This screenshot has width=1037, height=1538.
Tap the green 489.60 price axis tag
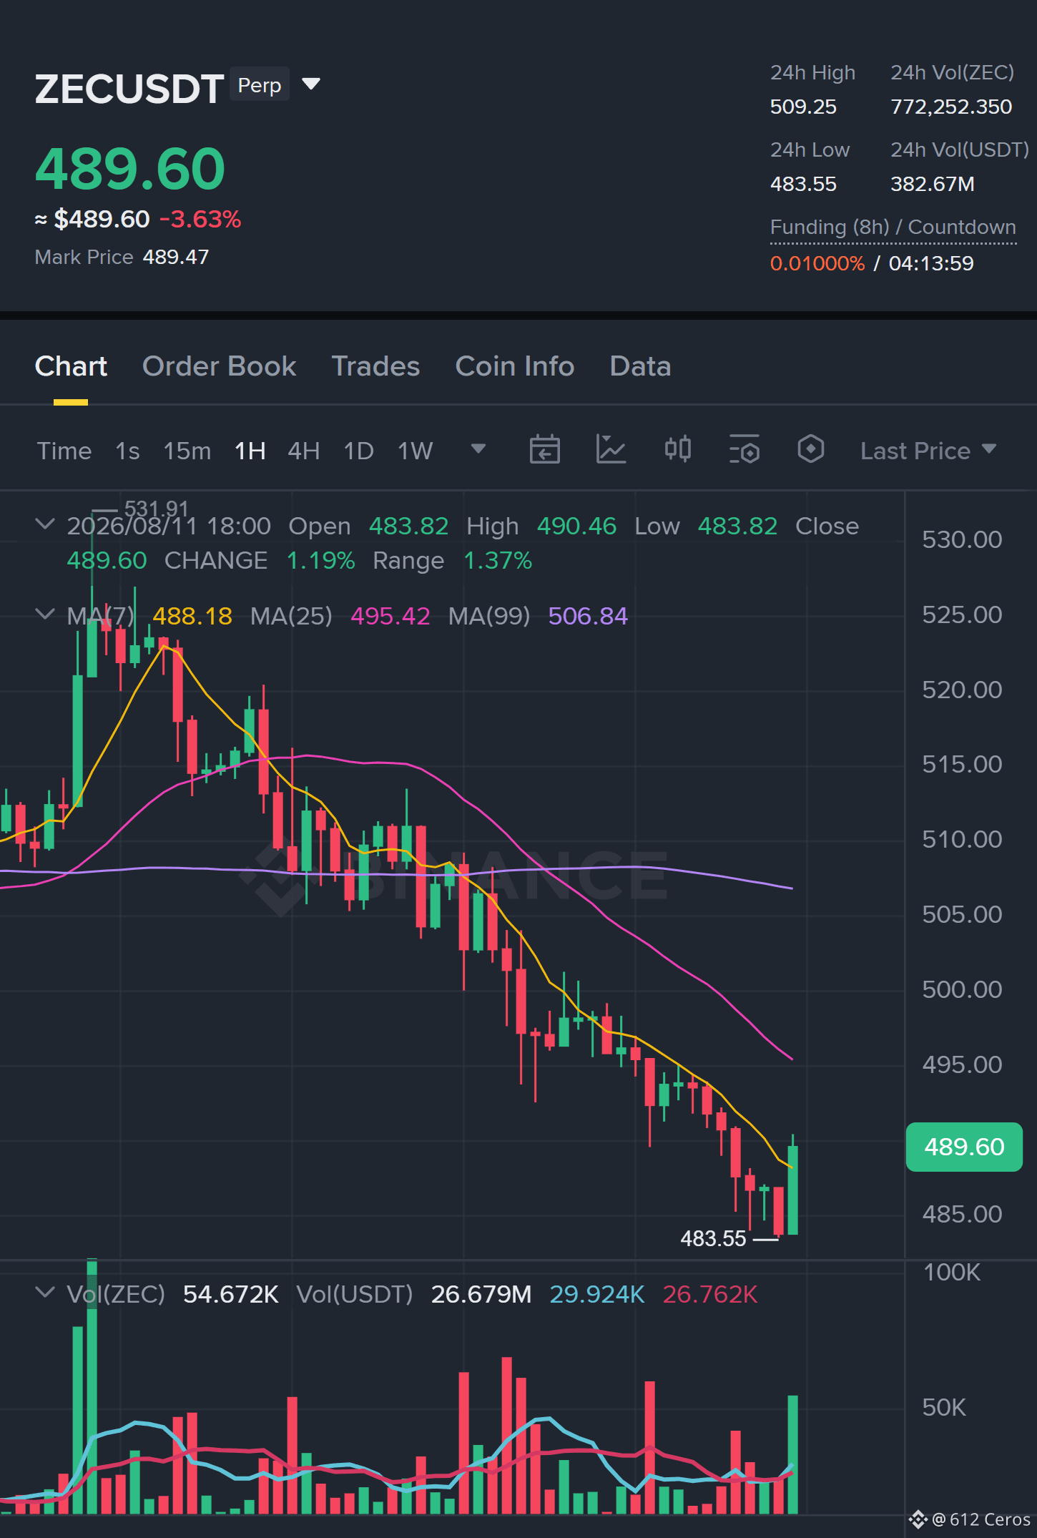(x=964, y=1147)
